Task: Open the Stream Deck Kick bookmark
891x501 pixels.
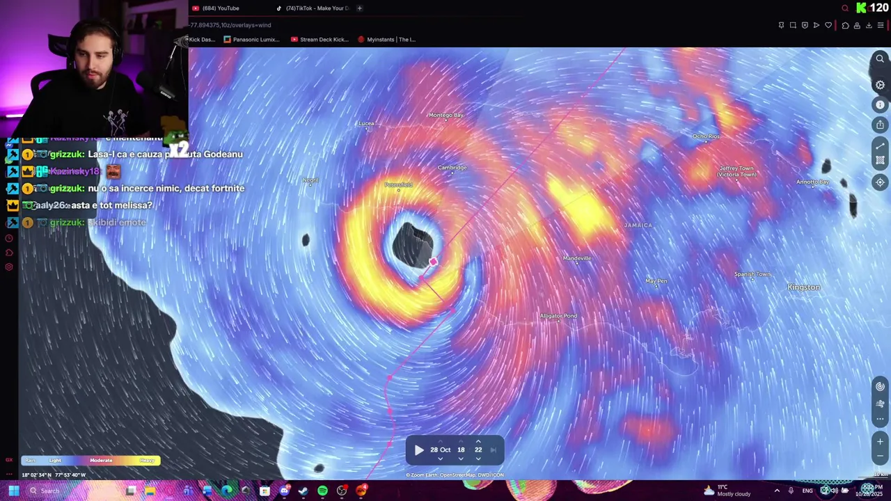Action: coord(319,40)
